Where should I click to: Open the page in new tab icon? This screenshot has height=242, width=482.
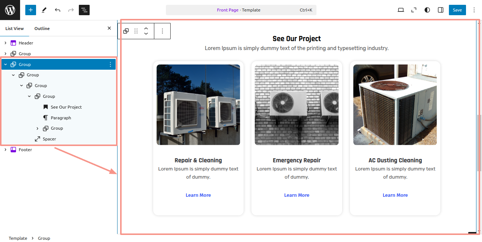pos(414,10)
